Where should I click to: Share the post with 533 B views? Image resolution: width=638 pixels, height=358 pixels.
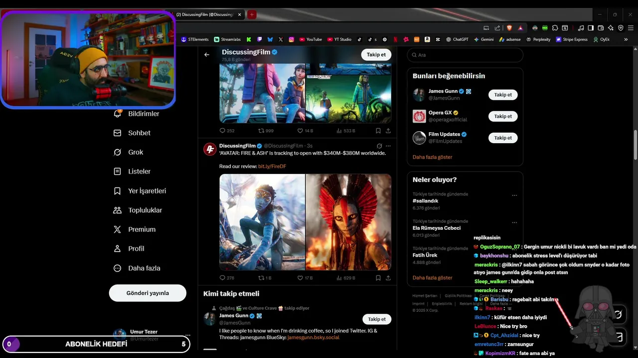point(388,131)
